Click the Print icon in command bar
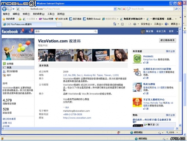The width and height of the screenshot is (187, 141). 135,24
